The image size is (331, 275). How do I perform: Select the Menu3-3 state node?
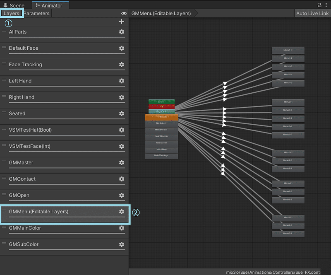coord(288,169)
